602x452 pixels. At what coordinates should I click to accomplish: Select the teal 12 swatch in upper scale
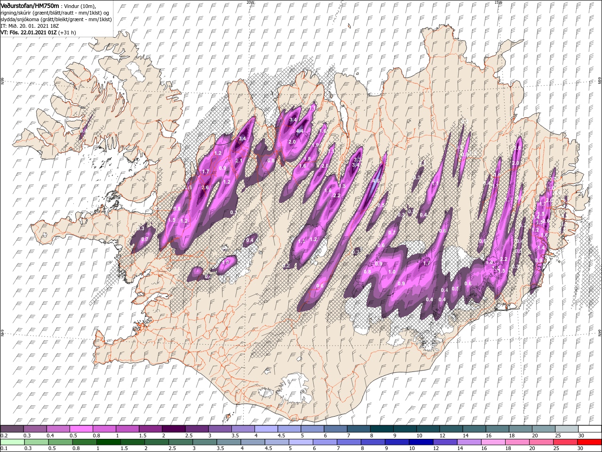point(451,429)
